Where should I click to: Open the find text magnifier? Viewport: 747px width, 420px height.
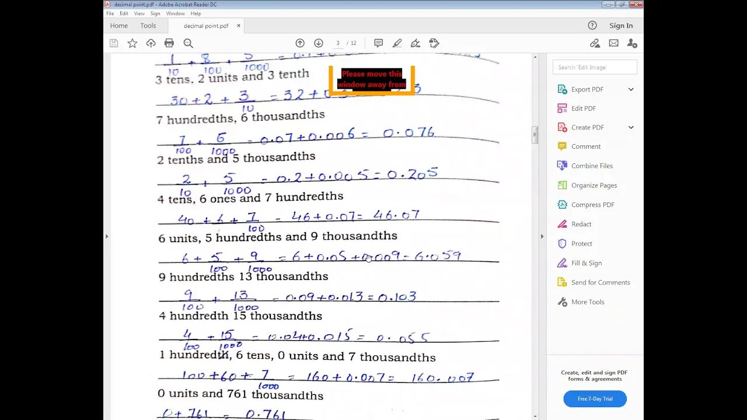click(x=188, y=43)
